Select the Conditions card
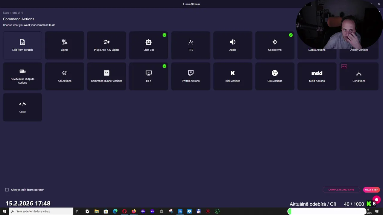The width and height of the screenshot is (383, 215). pyautogui.click(x=359, y=76)
